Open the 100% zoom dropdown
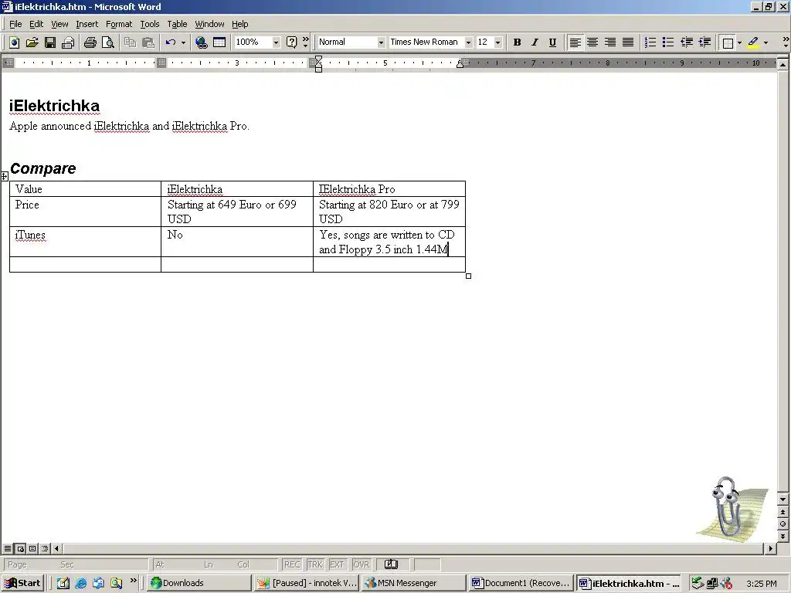The width and height of the screenshot is (791, 593). 276,42
